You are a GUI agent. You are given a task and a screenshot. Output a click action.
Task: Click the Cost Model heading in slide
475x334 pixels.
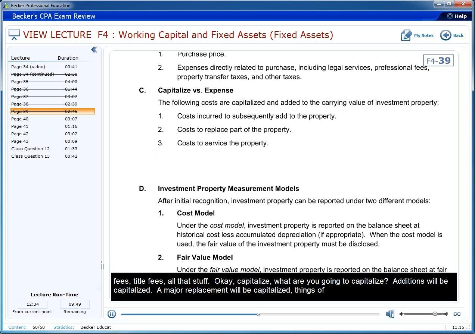(196, 213)
